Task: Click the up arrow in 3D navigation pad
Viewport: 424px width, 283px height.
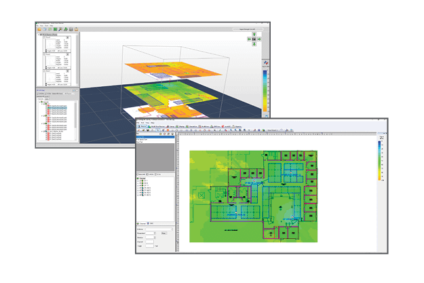Action: (x=254, y=34)
